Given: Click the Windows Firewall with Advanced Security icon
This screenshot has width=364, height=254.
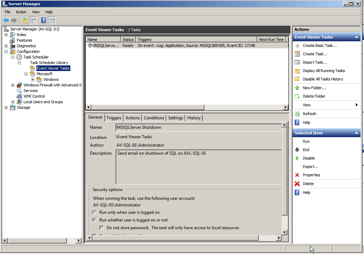Looking at the screenshot, I should (x=19, y=85).
